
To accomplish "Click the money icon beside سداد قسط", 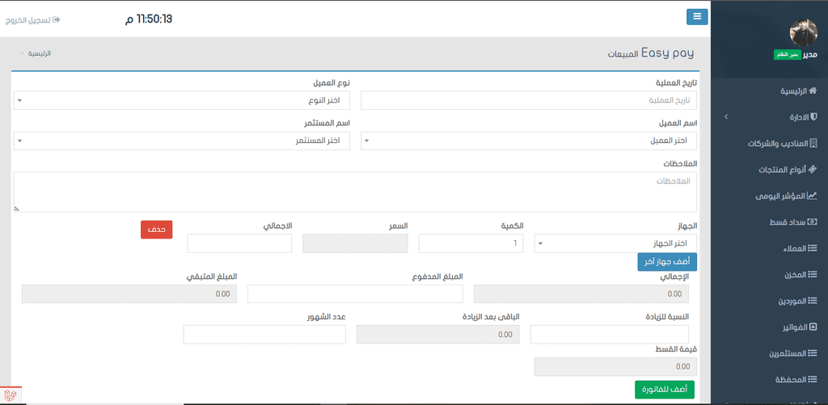I will coord(813,221).
